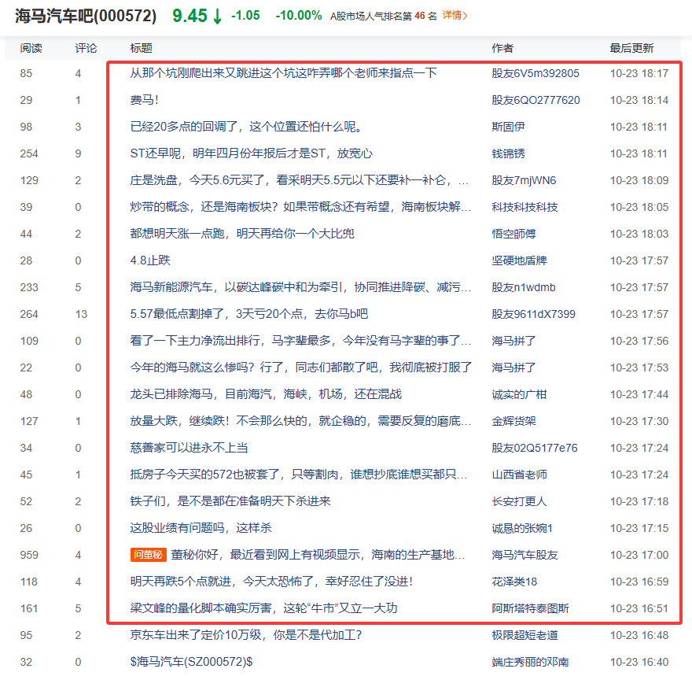Open the post '$海马汽车(SZ000572)$'

pos(191,661)
